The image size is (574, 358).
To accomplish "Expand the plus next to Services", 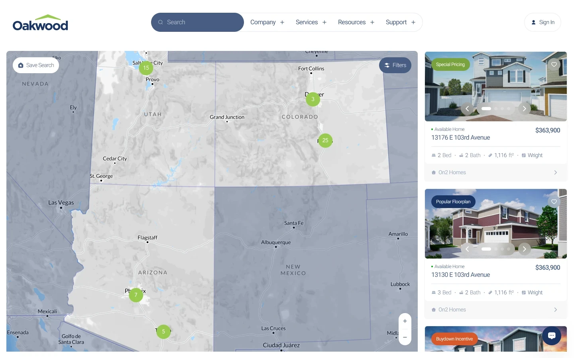I will 324,22.
